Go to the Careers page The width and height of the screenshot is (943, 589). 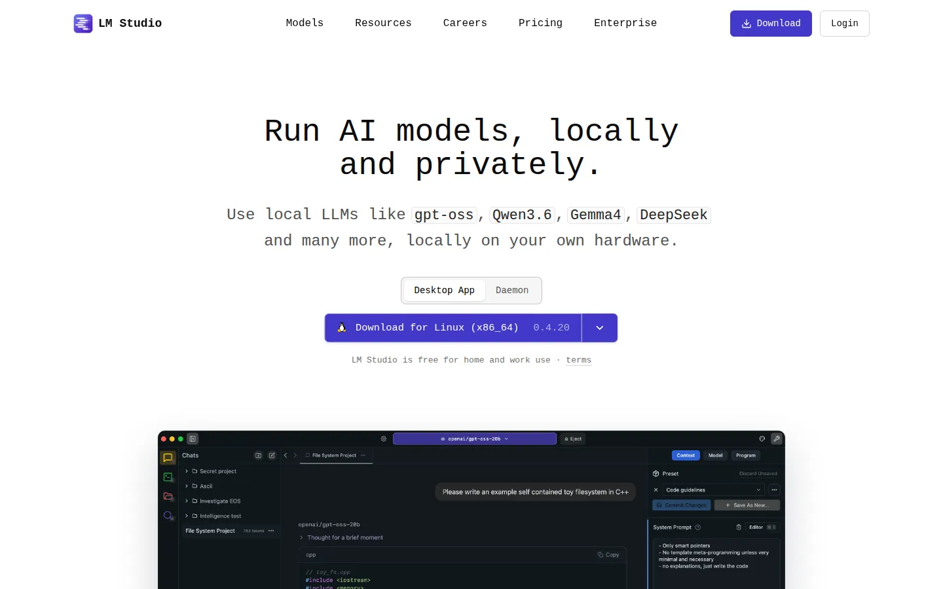pyautogui.click(x=465, y=23)
